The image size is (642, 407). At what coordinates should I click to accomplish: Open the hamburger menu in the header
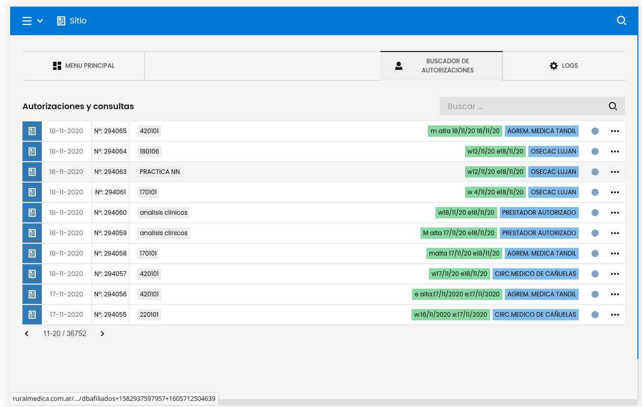(x=27, y=21)
